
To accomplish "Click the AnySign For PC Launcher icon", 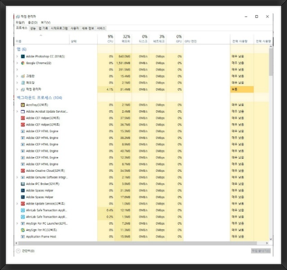I will (x=23, y=223).
